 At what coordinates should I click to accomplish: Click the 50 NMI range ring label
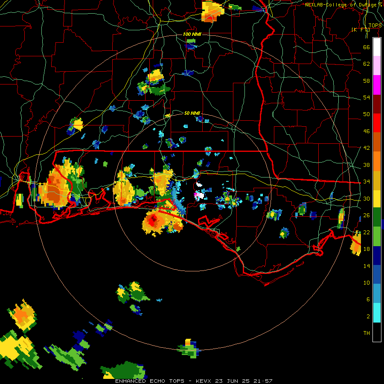(192, 113)
